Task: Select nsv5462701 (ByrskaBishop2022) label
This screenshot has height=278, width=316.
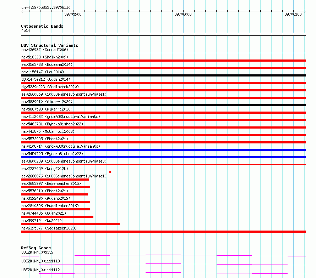Action: tap(52, 124)
